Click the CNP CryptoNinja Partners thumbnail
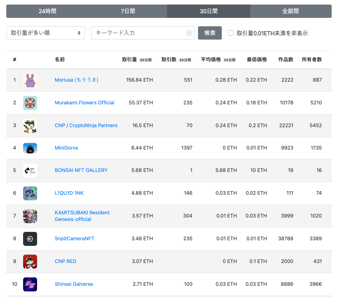Screen dimensions: 339x297 point(30,125)
